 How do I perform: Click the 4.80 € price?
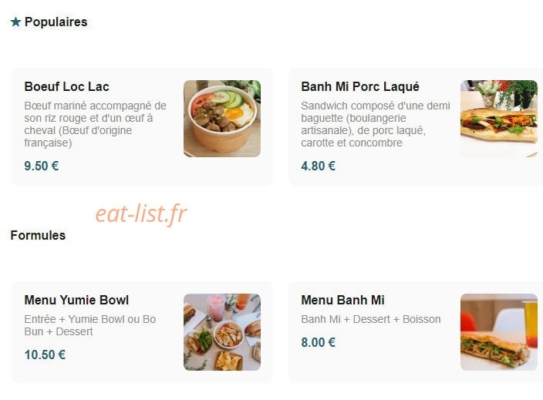click(x=319, y=166)
